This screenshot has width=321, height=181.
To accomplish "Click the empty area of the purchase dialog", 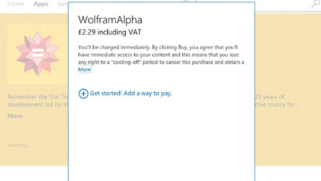I will (x=160, y=139).
